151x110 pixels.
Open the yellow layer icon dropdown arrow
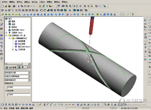[x=53, y=6]
